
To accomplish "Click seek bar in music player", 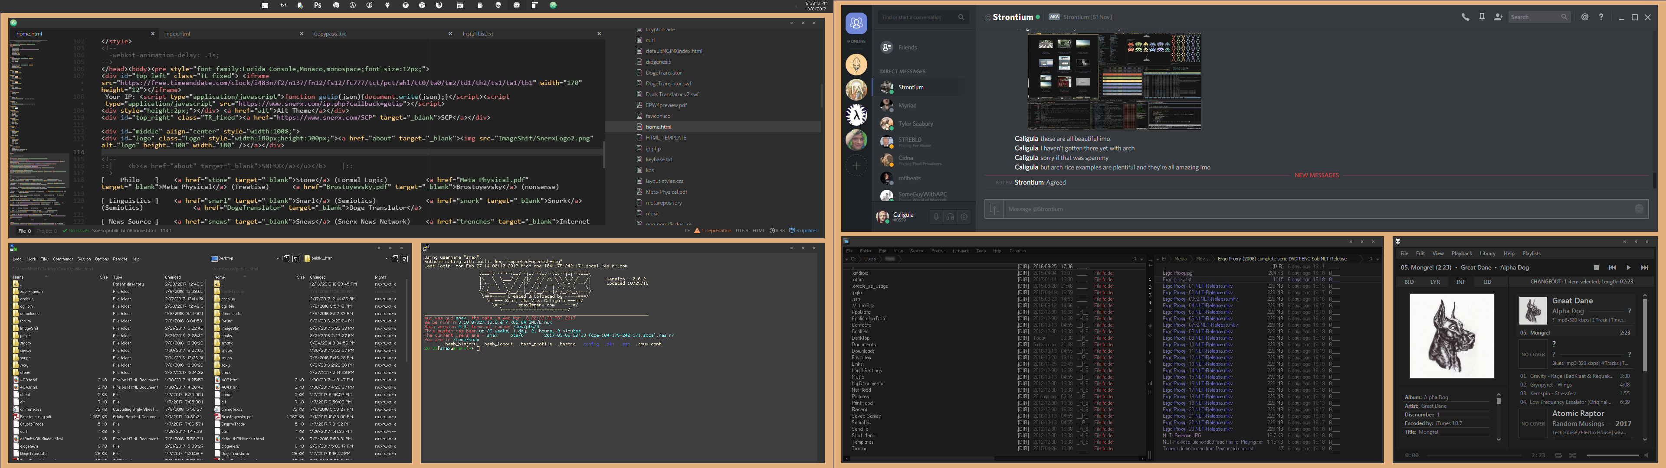I will click(1474, 456).
